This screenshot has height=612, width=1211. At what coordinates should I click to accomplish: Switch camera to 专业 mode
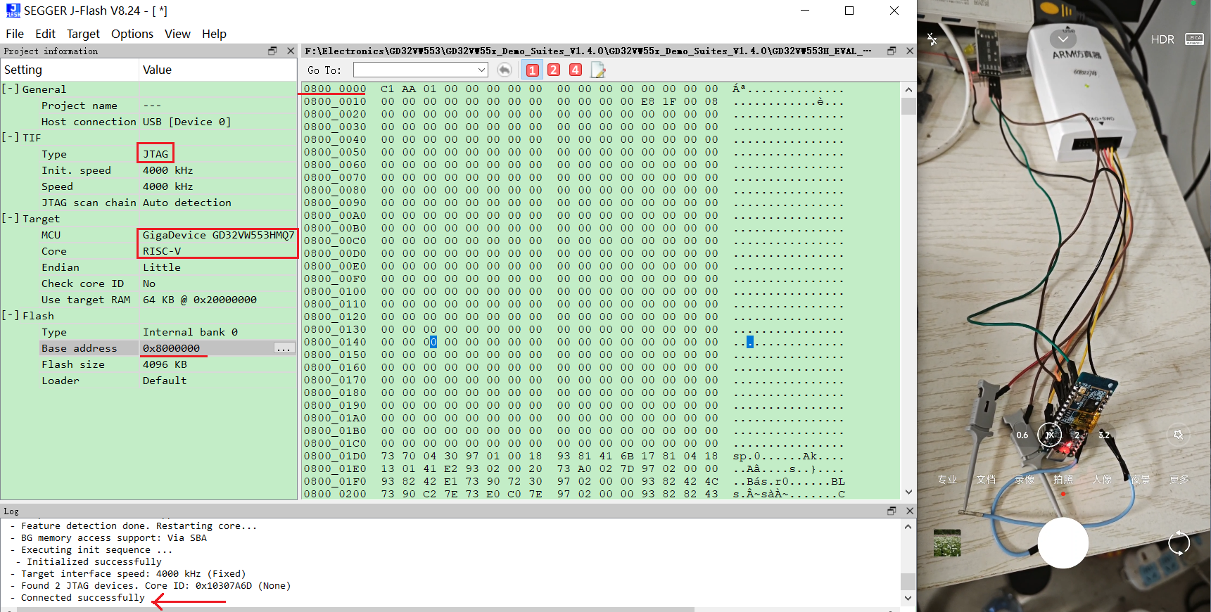tap(947, 479)
